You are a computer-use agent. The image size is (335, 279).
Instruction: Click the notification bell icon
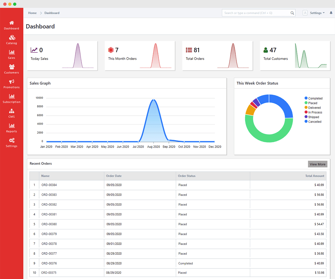point(331,13)
